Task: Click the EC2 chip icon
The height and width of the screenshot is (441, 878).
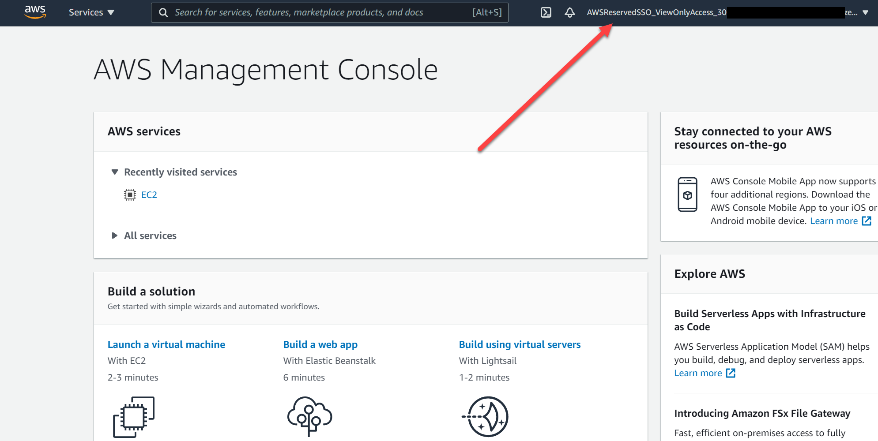Action: [130, 195]
